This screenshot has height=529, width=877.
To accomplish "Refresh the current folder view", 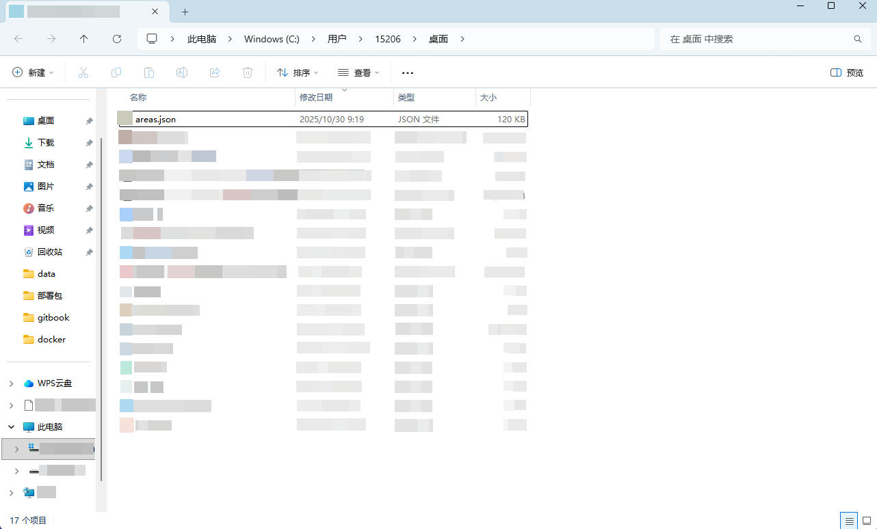I will [x=117, y=39].
